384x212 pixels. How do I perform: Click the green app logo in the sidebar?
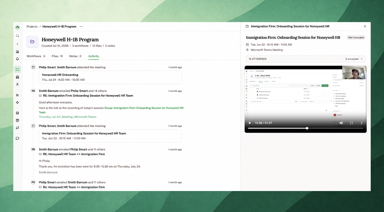(17, 27)
